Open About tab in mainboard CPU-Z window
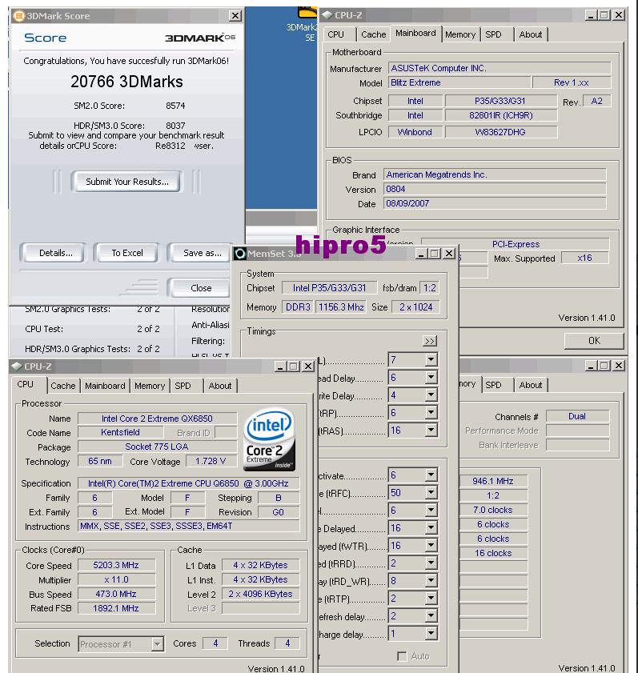 click(531, 34)
